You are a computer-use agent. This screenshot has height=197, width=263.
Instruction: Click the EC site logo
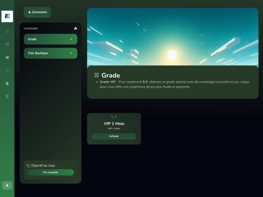coord(7,17)
